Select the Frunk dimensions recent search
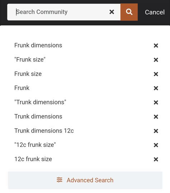Screen dimensions: 170x193 click(x=38, y=45)
